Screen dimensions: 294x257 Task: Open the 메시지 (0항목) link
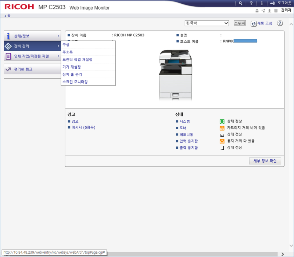(x=83, y=127)
